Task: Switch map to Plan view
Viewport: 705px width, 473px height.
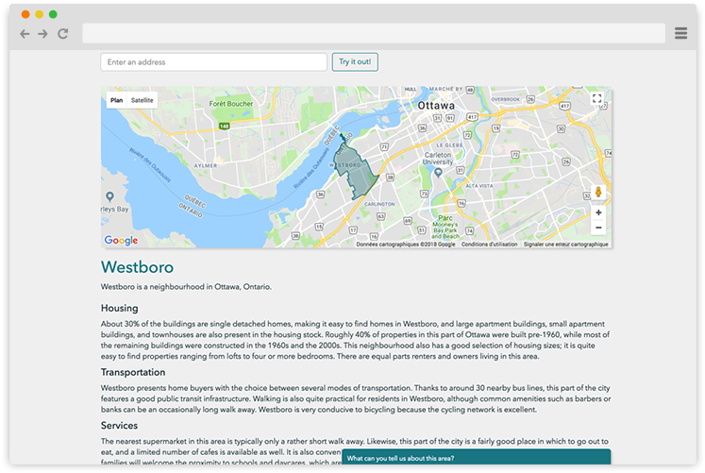Action: click(x=116, y=100)
